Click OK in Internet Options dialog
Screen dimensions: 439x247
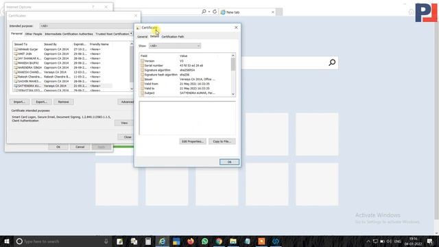58,147
